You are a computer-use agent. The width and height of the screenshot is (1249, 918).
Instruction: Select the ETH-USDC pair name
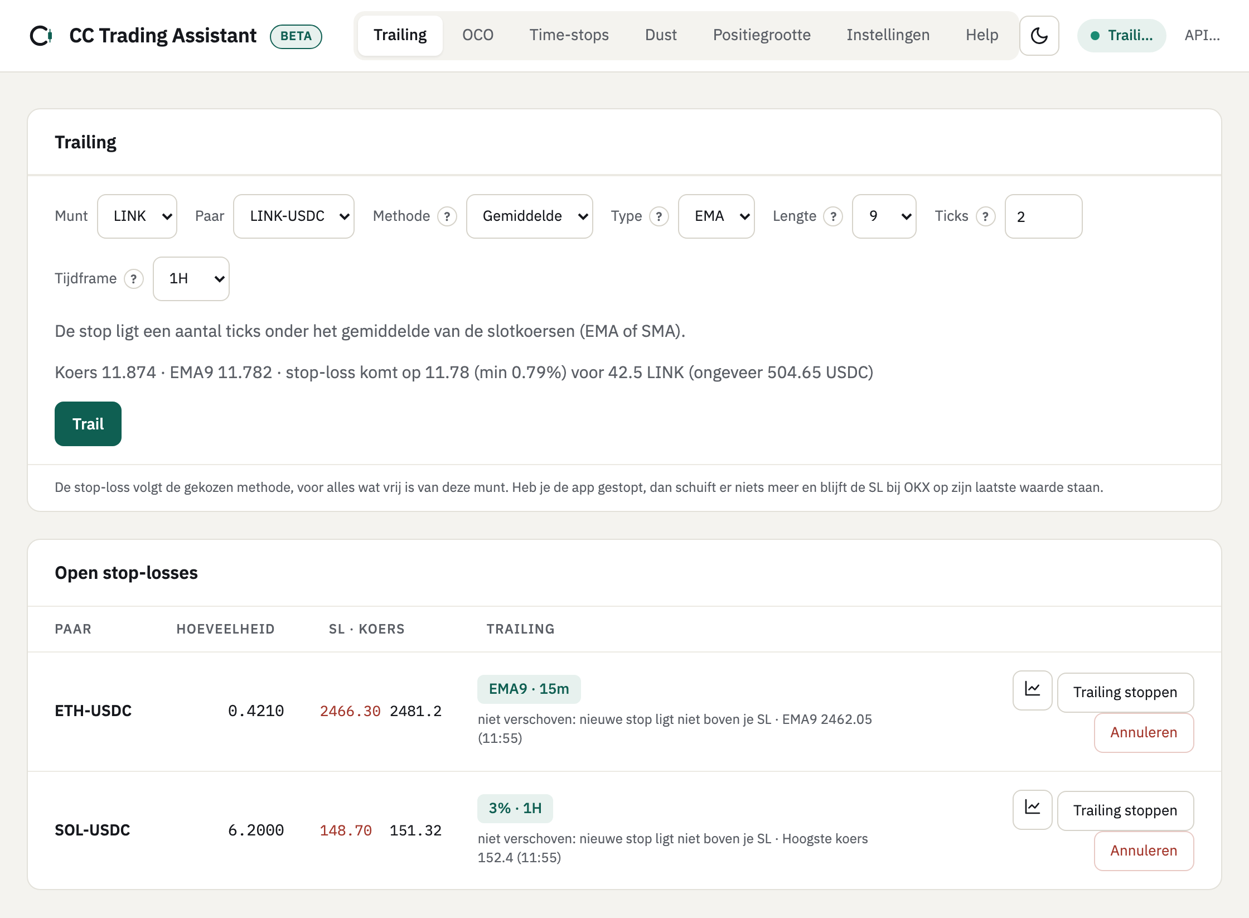pos(93,711)
